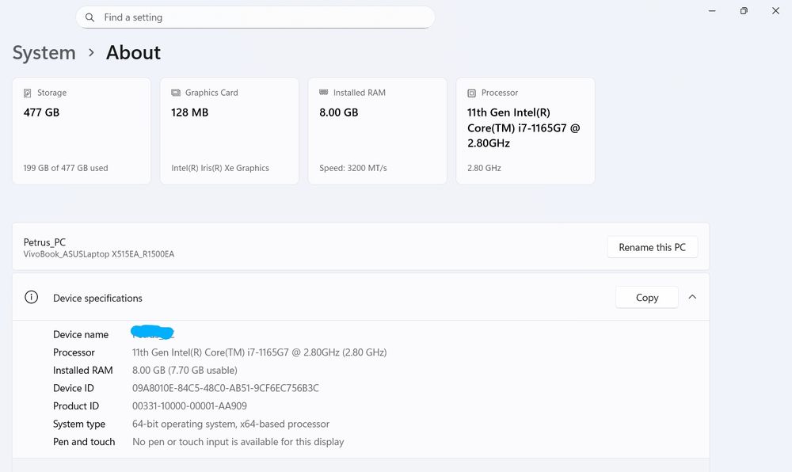
Task: Click the Petrus_PC name text
Action: (44, 242)
